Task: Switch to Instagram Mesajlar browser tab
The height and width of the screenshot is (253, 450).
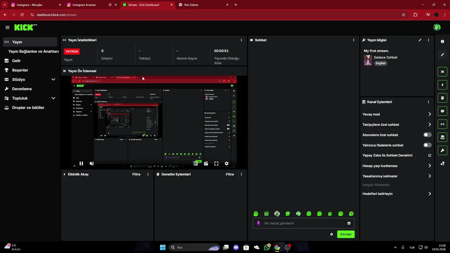Action: click(x=36, y=5)
